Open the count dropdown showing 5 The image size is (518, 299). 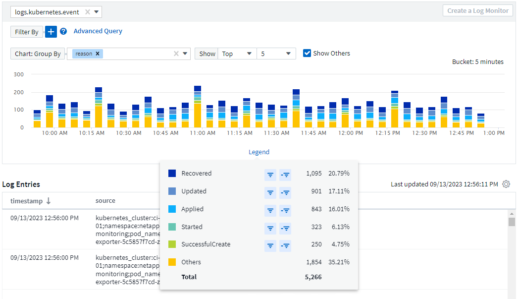tap(276, 54)
